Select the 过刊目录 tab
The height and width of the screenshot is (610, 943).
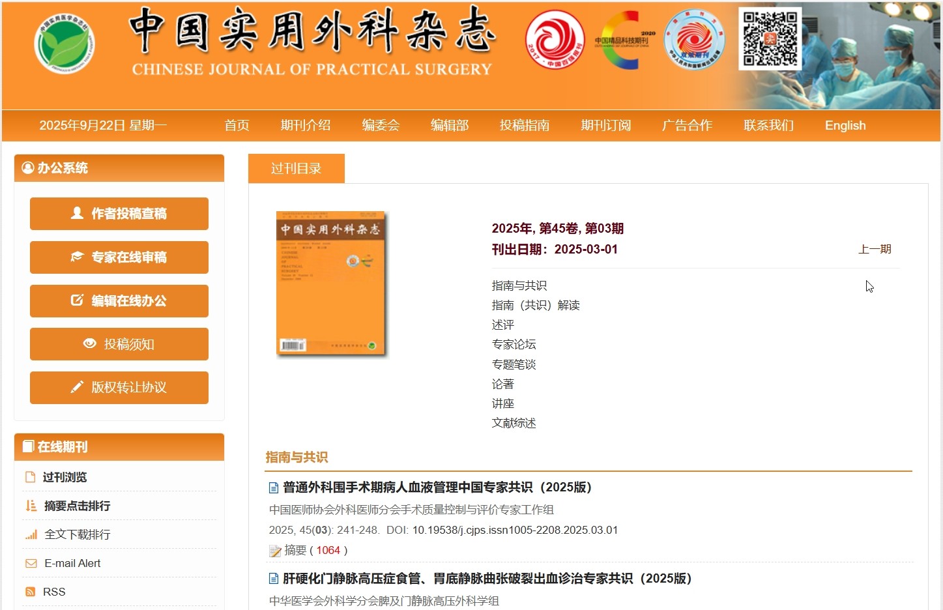point(296,169)
